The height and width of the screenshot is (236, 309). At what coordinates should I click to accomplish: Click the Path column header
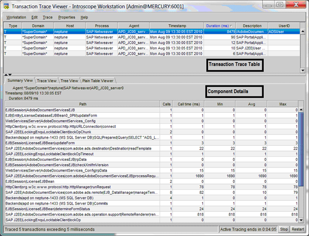click(x=82, y=104)
